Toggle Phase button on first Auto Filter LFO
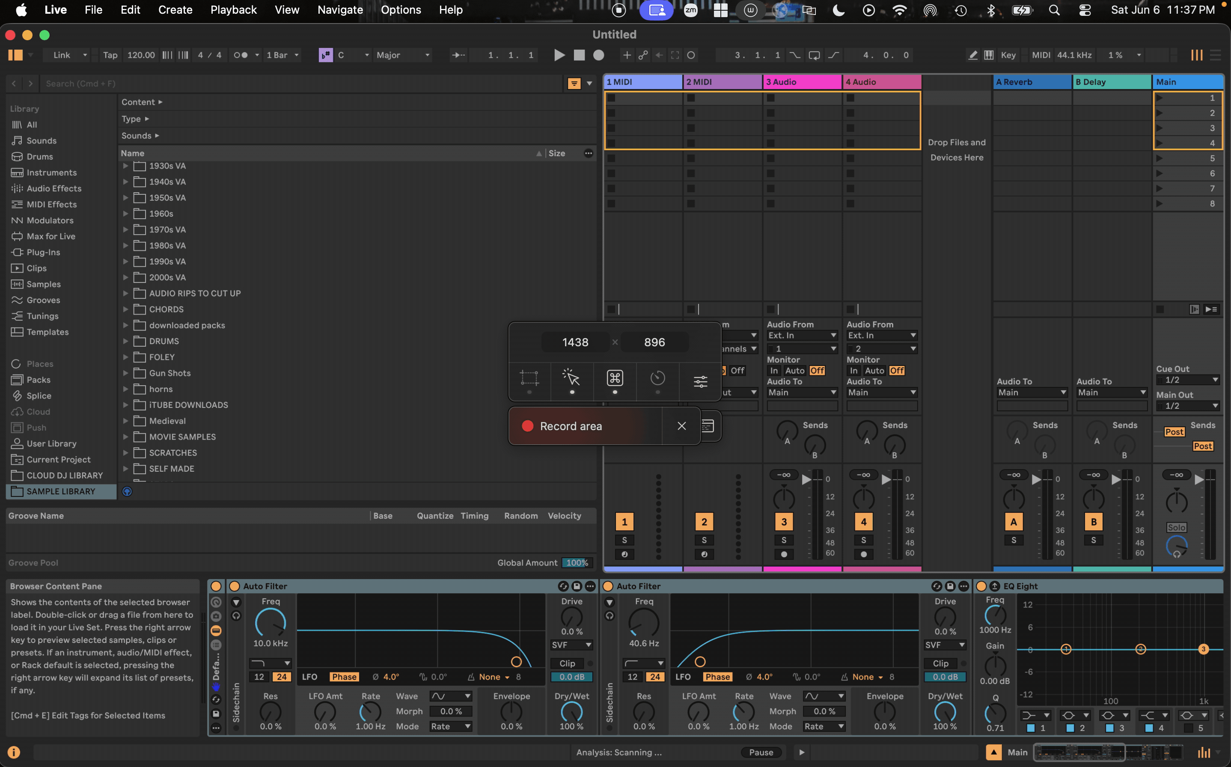 [x=344, y=677]
